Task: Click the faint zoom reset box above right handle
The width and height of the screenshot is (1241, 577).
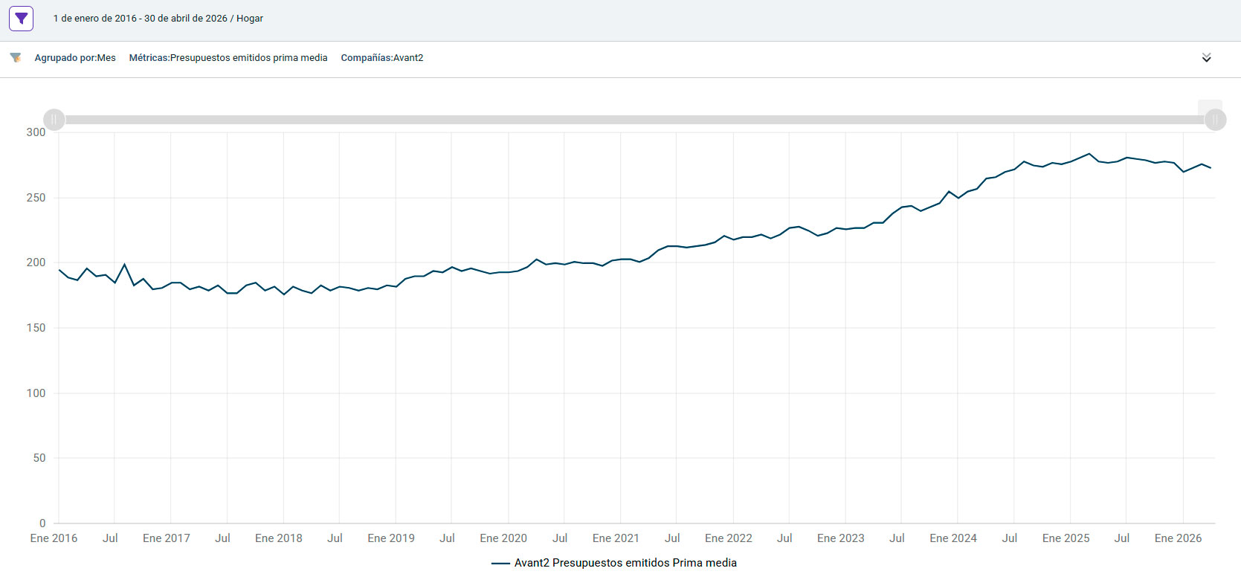Action: 1210,108
